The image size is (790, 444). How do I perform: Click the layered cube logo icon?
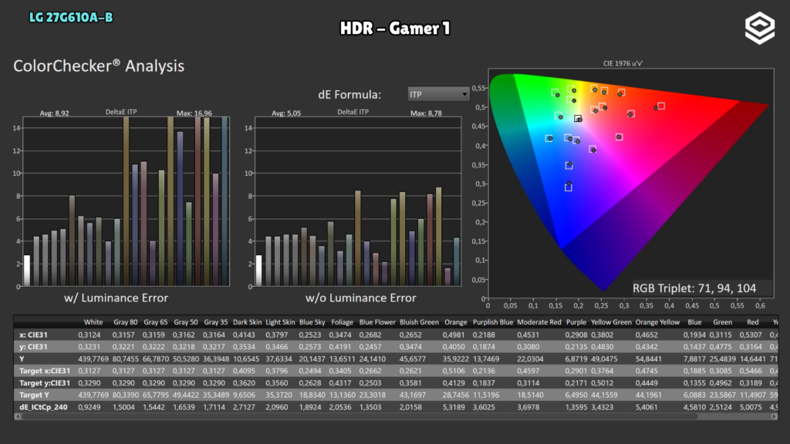760,29
